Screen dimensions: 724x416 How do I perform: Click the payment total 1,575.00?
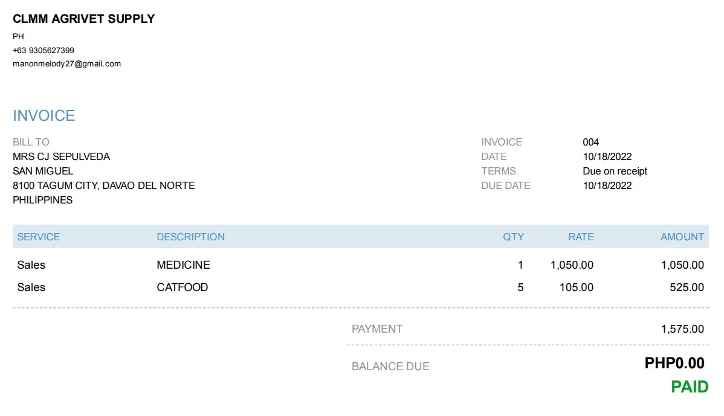pyautogui.click(x=682, y=329)
